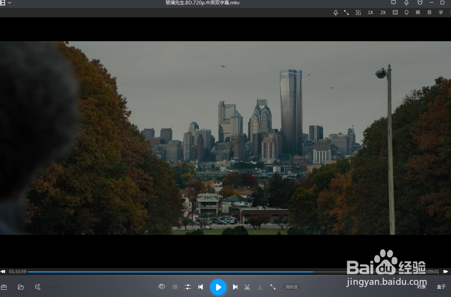Open the scissors clip tool
This screenshot has width=451, height=297.
[x=247, y=287]
